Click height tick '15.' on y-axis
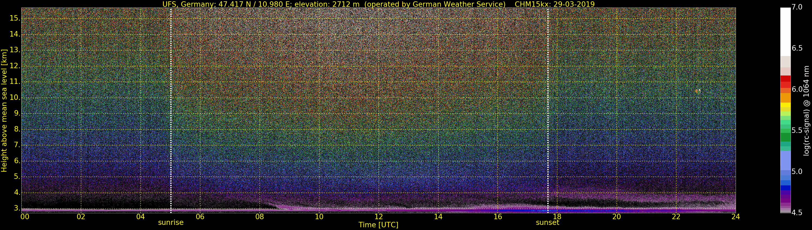Screen dimensions: 812x230 (15, 18)
